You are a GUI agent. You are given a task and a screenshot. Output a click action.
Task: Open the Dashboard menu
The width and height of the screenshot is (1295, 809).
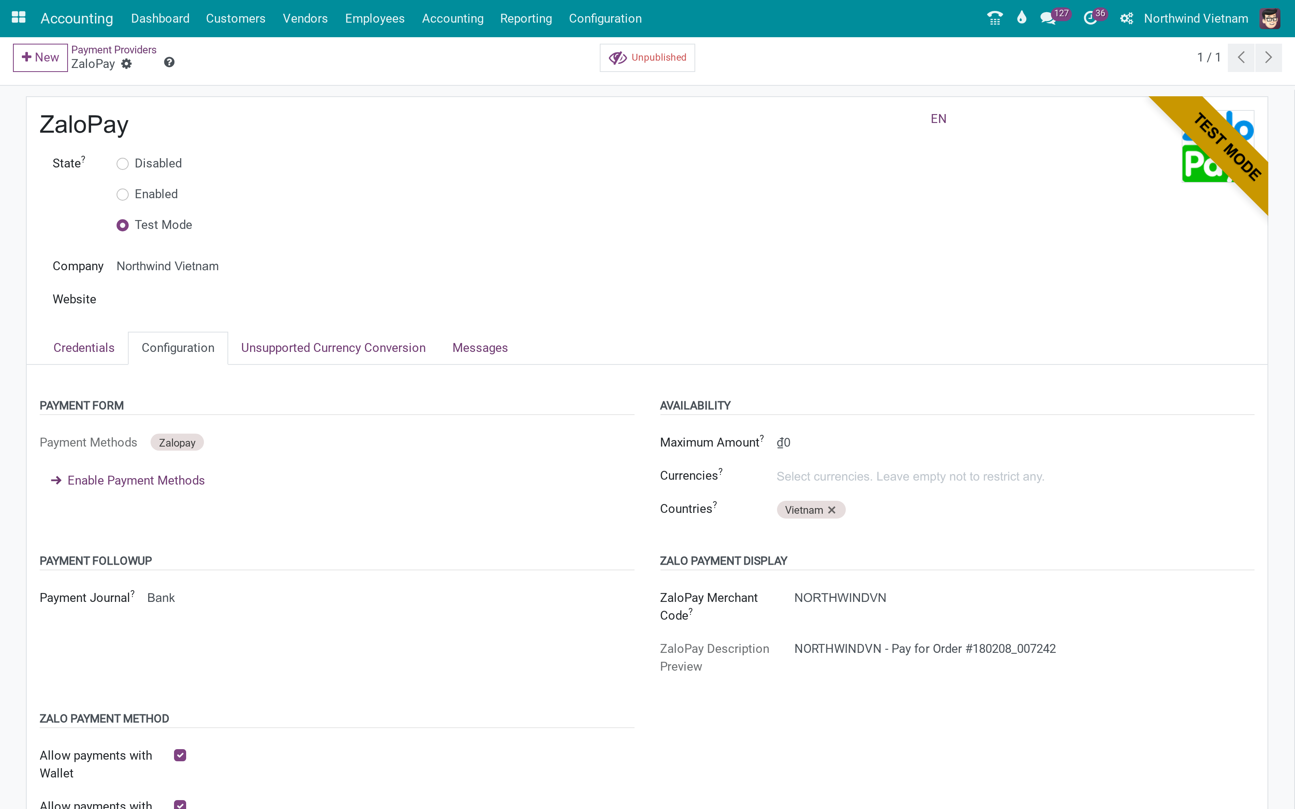pyautogui.click(x=160, y=18)
